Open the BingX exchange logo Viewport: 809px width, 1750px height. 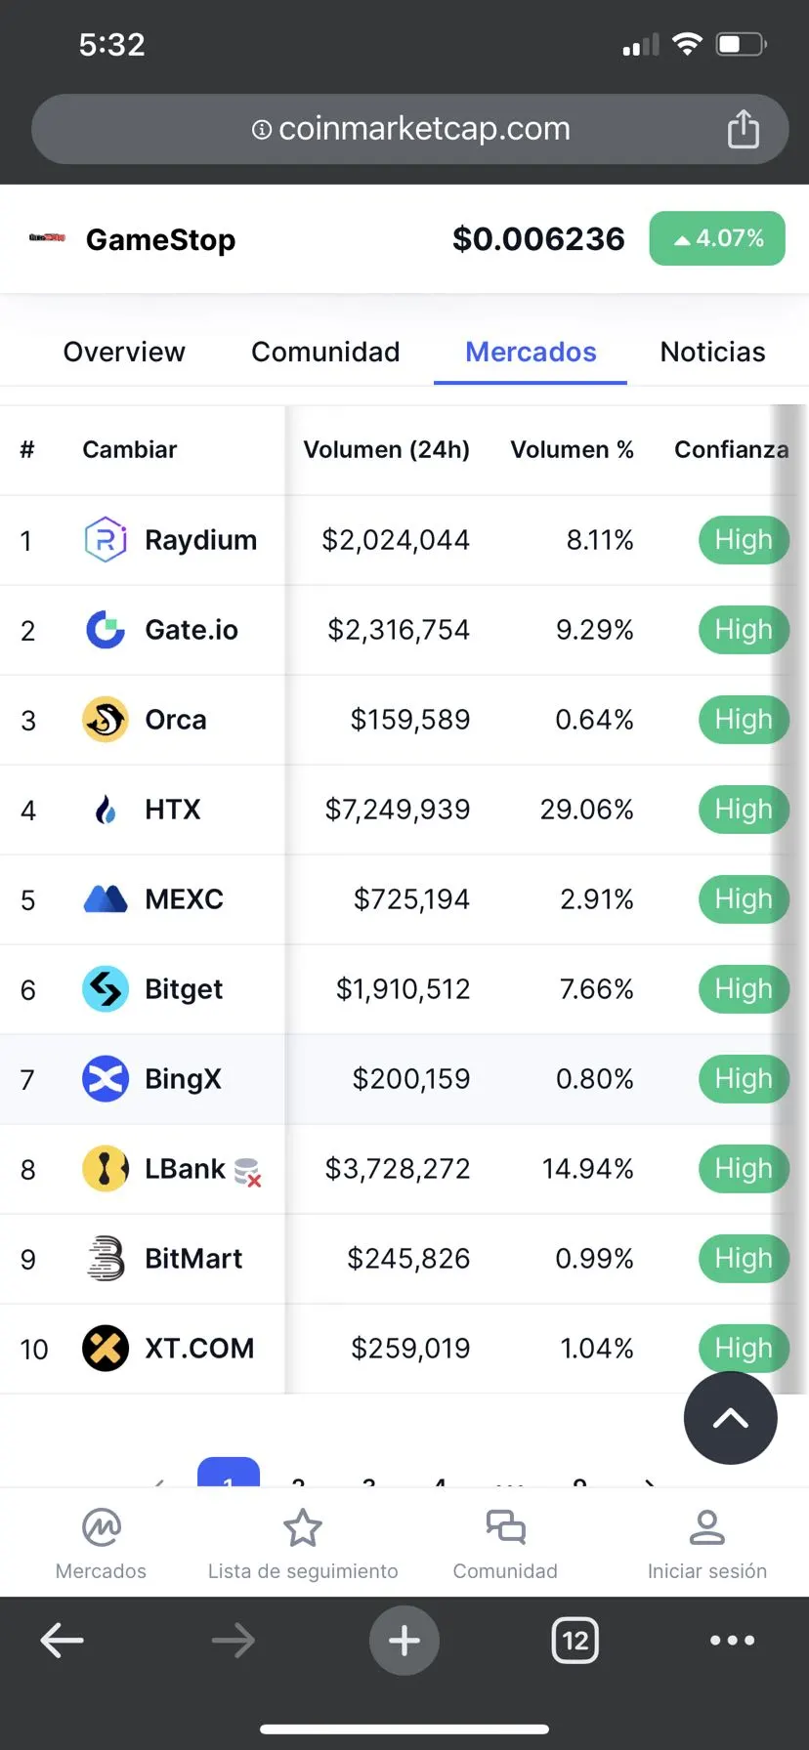point(106,1079)
